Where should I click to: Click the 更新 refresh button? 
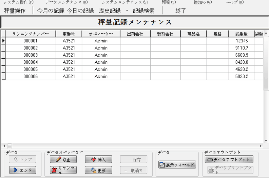98,170
